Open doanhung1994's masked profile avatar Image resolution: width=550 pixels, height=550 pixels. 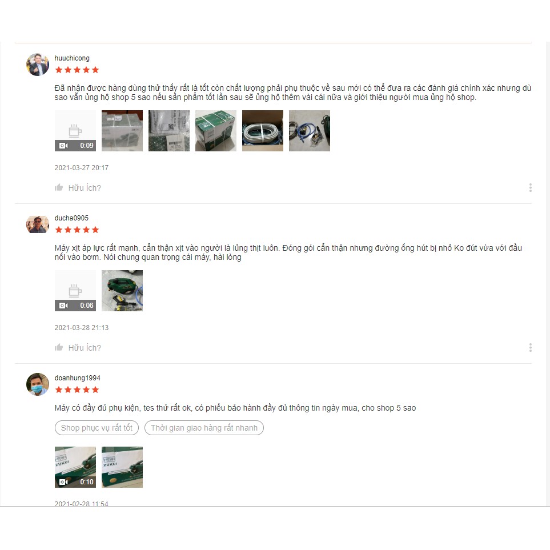click(x=38, y=384)
